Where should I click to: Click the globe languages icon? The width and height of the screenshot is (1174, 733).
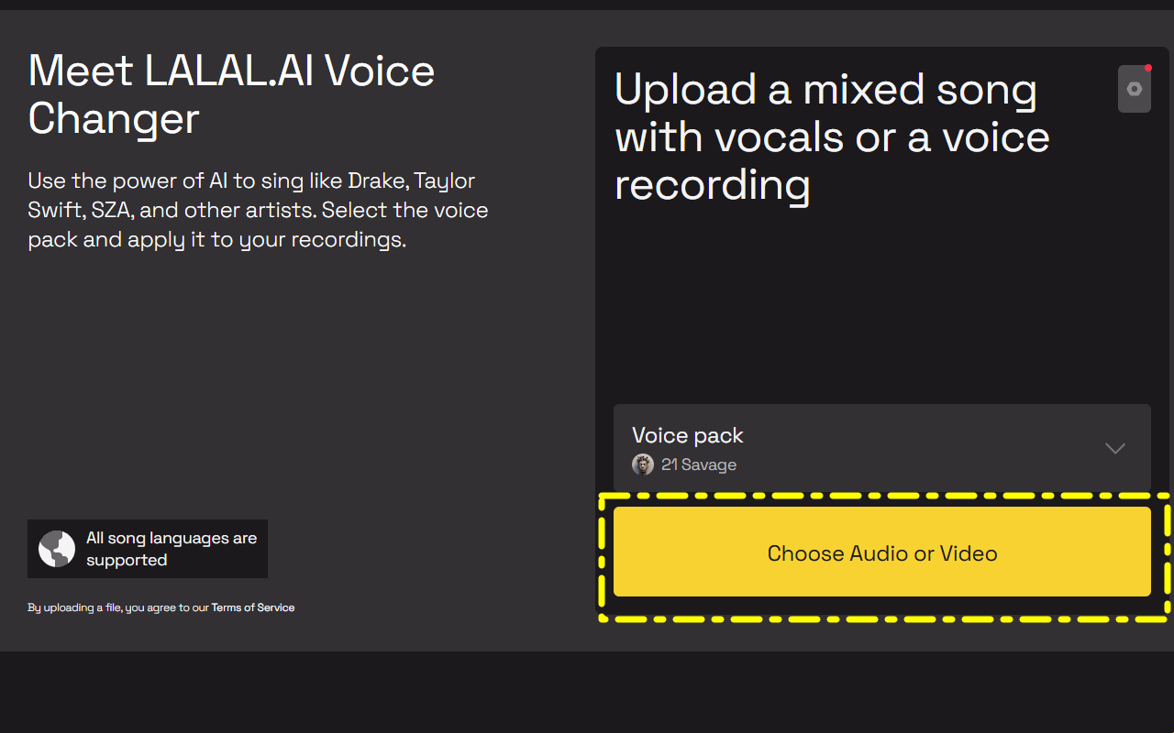57,549
